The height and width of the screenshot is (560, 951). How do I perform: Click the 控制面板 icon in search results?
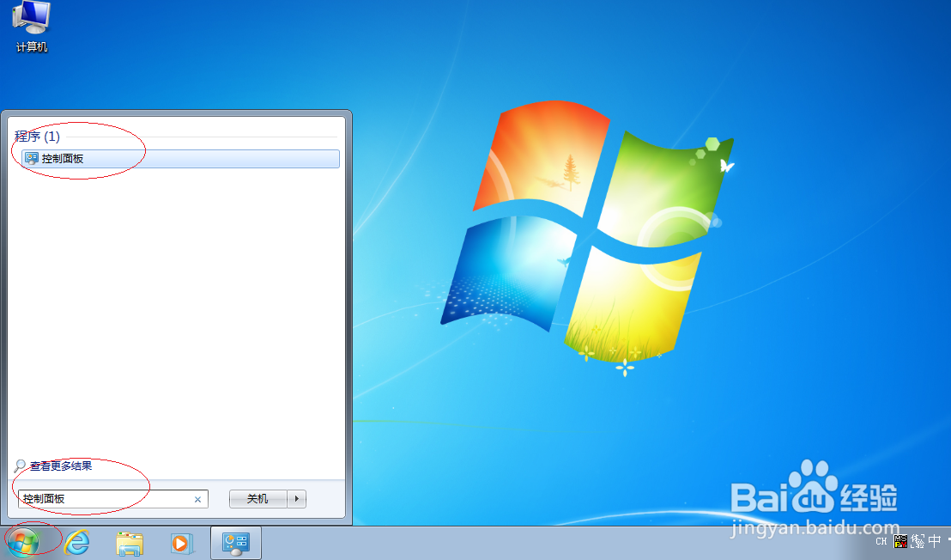tap(31, 159)
